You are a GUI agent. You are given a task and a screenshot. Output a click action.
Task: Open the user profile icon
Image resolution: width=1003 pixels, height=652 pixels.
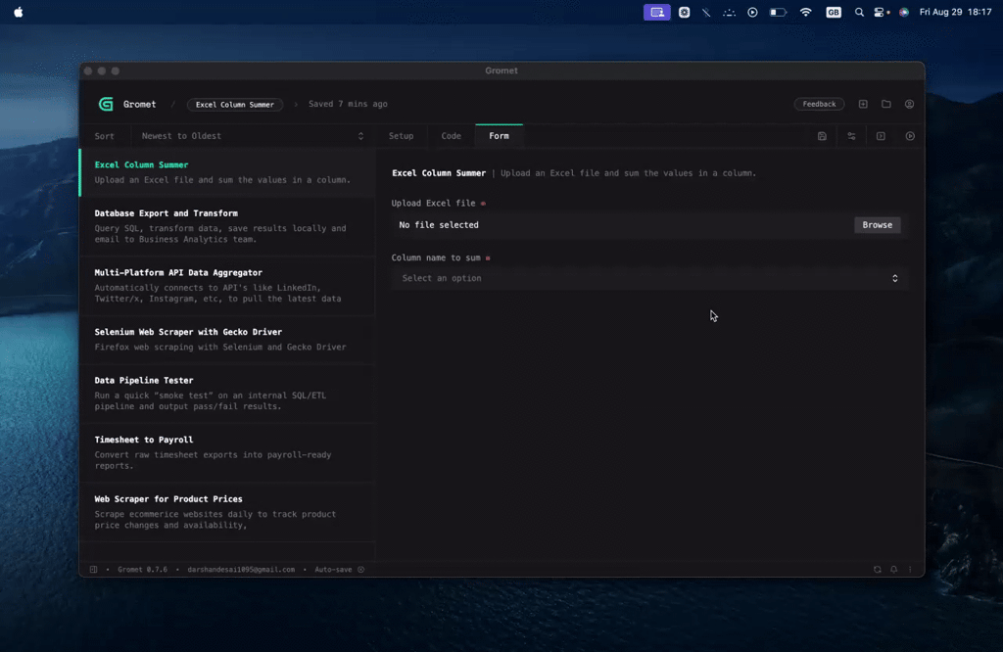point(910,104)
